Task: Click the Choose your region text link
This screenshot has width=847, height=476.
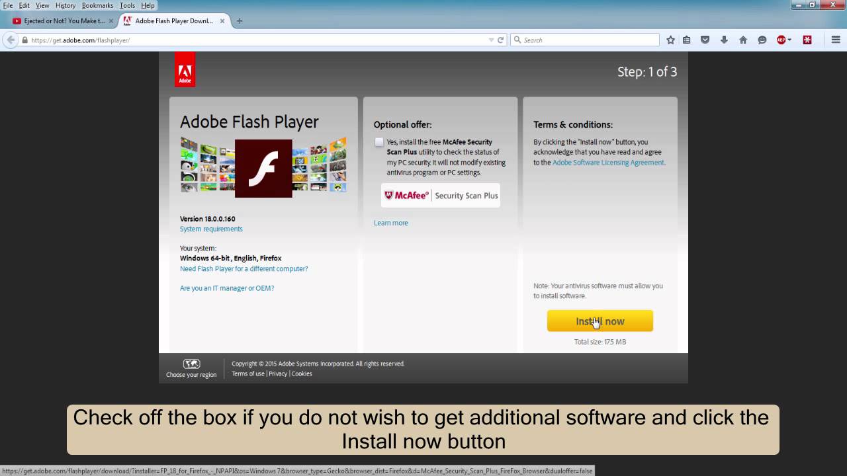Action: click(191, 375)
